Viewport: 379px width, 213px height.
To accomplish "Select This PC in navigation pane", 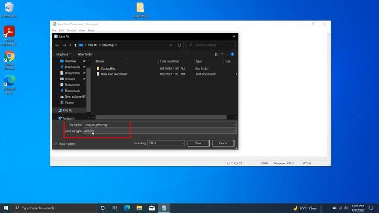I will [68, 111].
